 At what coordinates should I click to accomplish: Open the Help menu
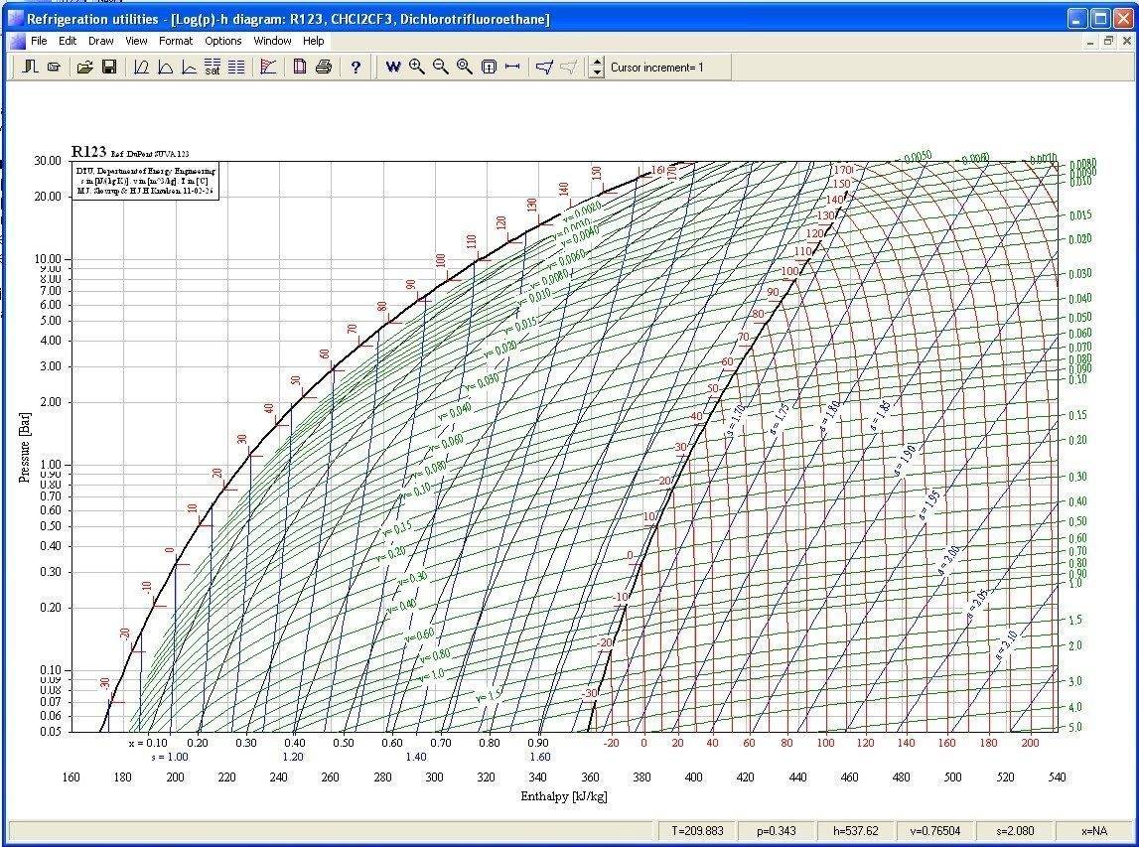[x=313, y=41]
